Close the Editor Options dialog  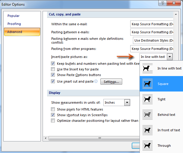[174, 3]
